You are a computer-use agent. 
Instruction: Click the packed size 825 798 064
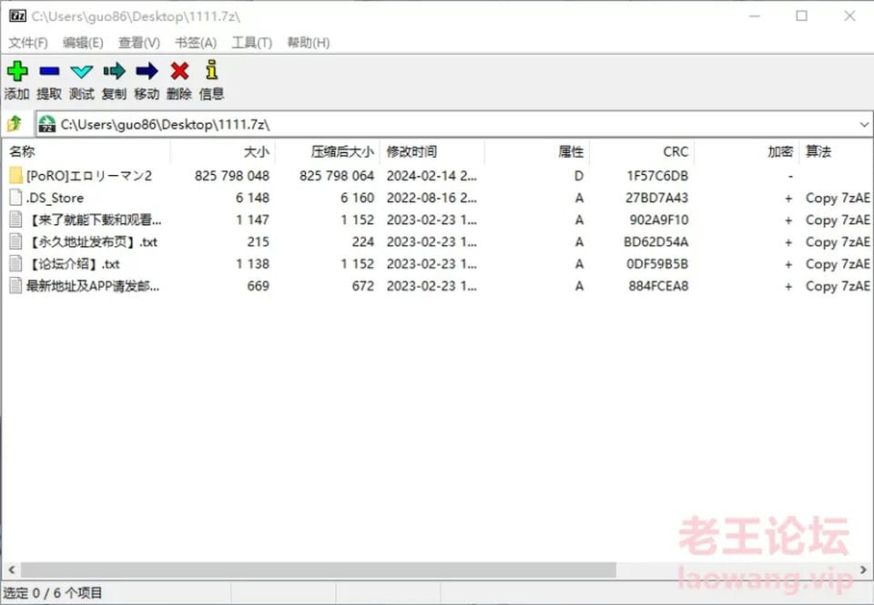click(337, 176)
